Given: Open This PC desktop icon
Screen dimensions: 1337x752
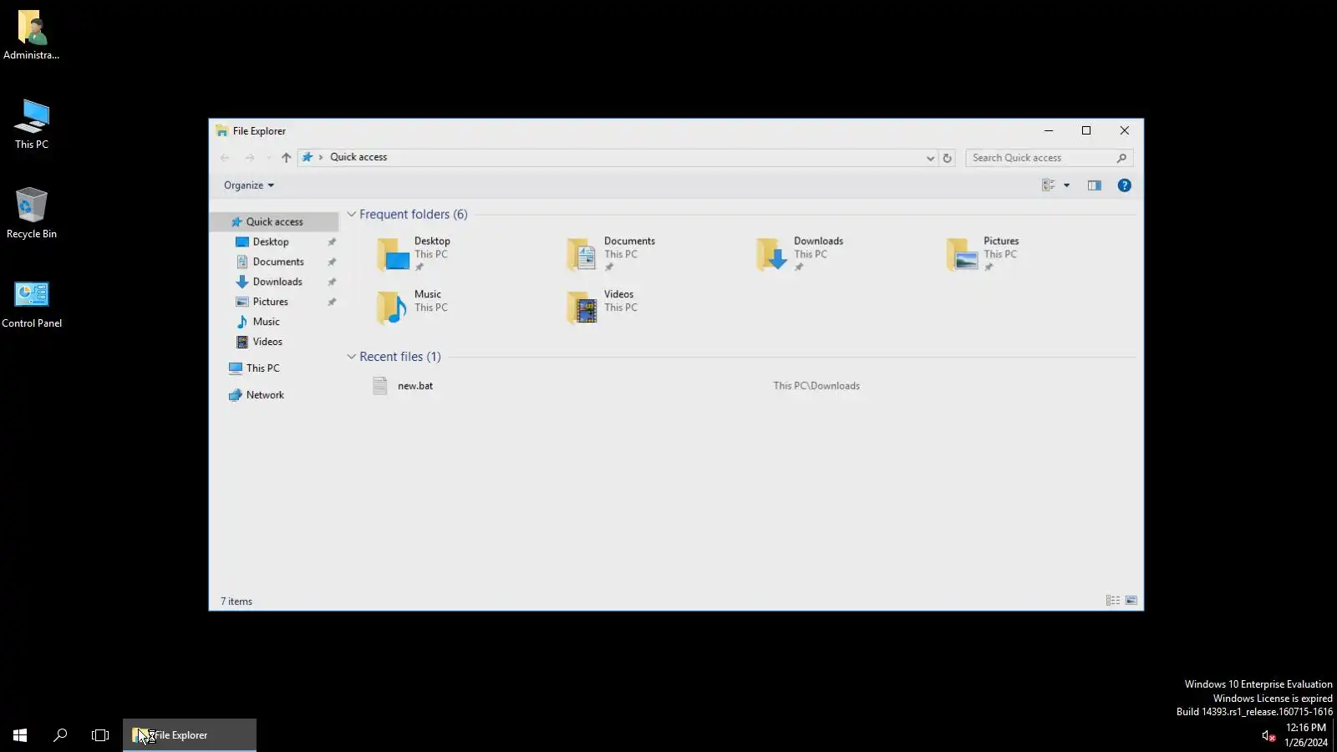Looking at the screenshot, I should tap(32, 124).
